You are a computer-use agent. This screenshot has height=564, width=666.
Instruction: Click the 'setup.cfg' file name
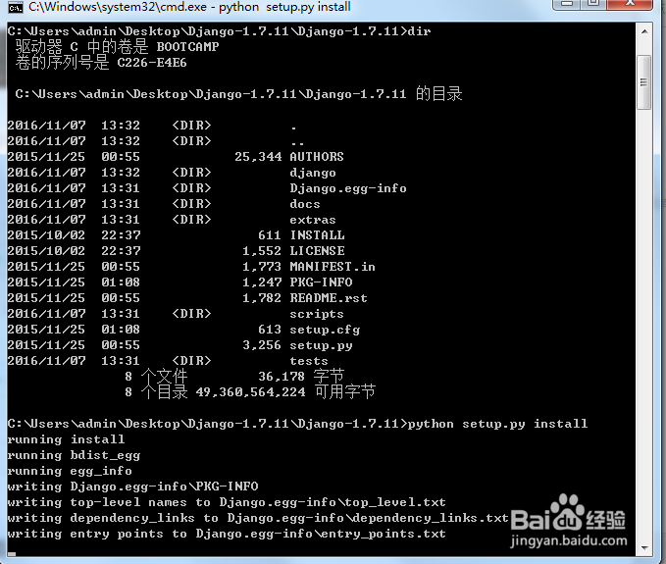(x=325, y=330)
